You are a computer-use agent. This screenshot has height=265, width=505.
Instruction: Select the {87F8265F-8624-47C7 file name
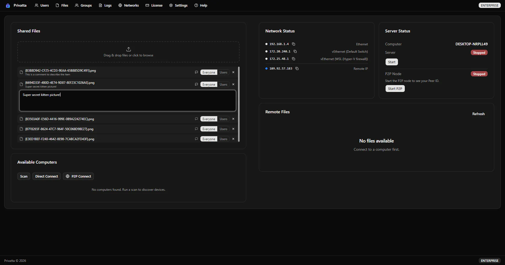point(59,129)
